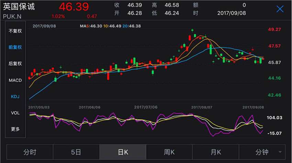Open the 分钟 tab
292x163 pixels.
(x=262, y=152)
